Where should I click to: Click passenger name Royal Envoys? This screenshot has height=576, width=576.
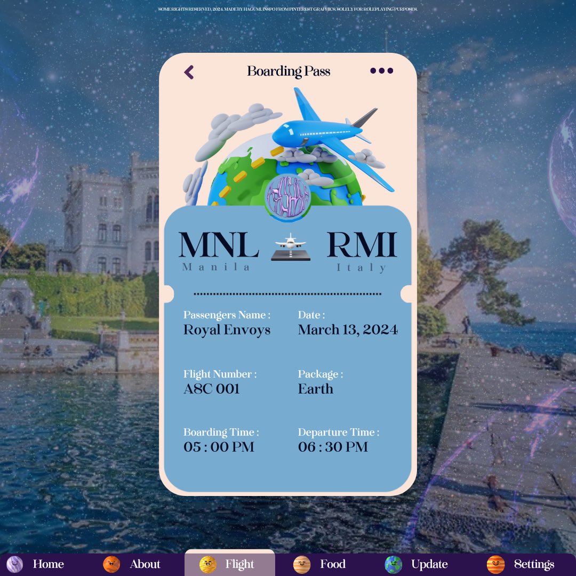[227, 330]
